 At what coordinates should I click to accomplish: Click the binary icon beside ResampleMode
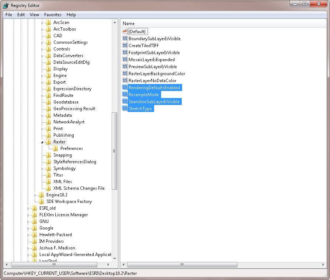point(125,94)
